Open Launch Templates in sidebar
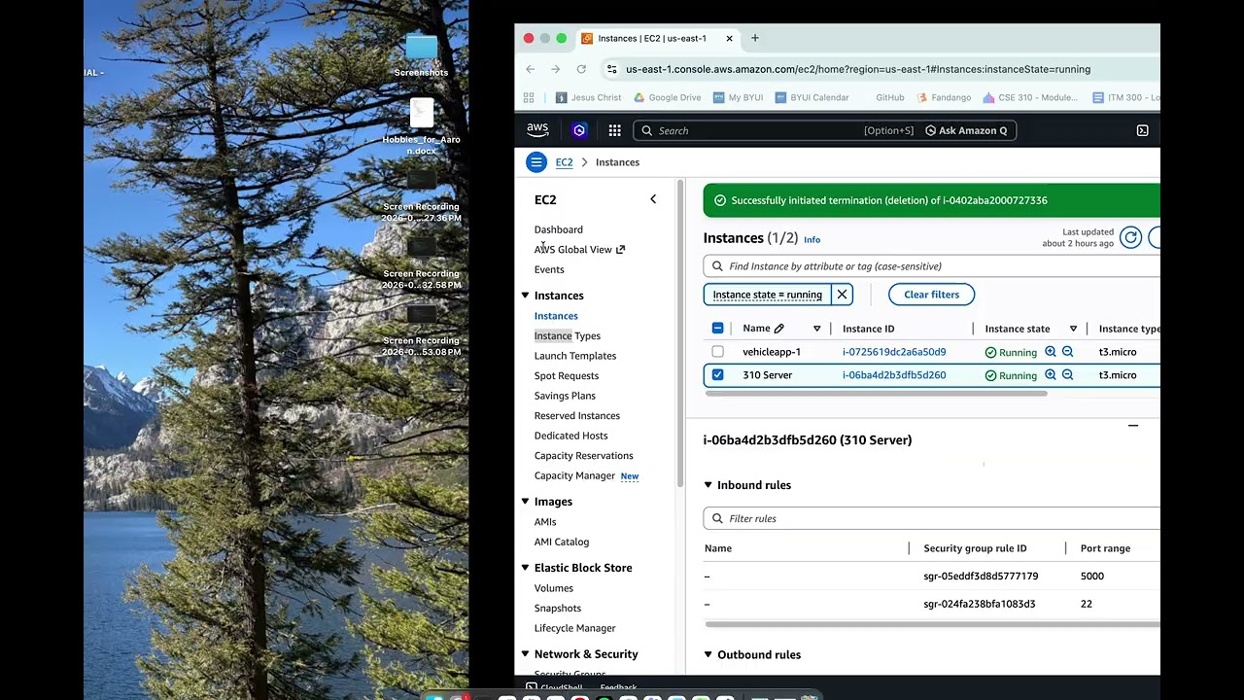Viewport: 1244px width, 700px height. pos(574,356)
